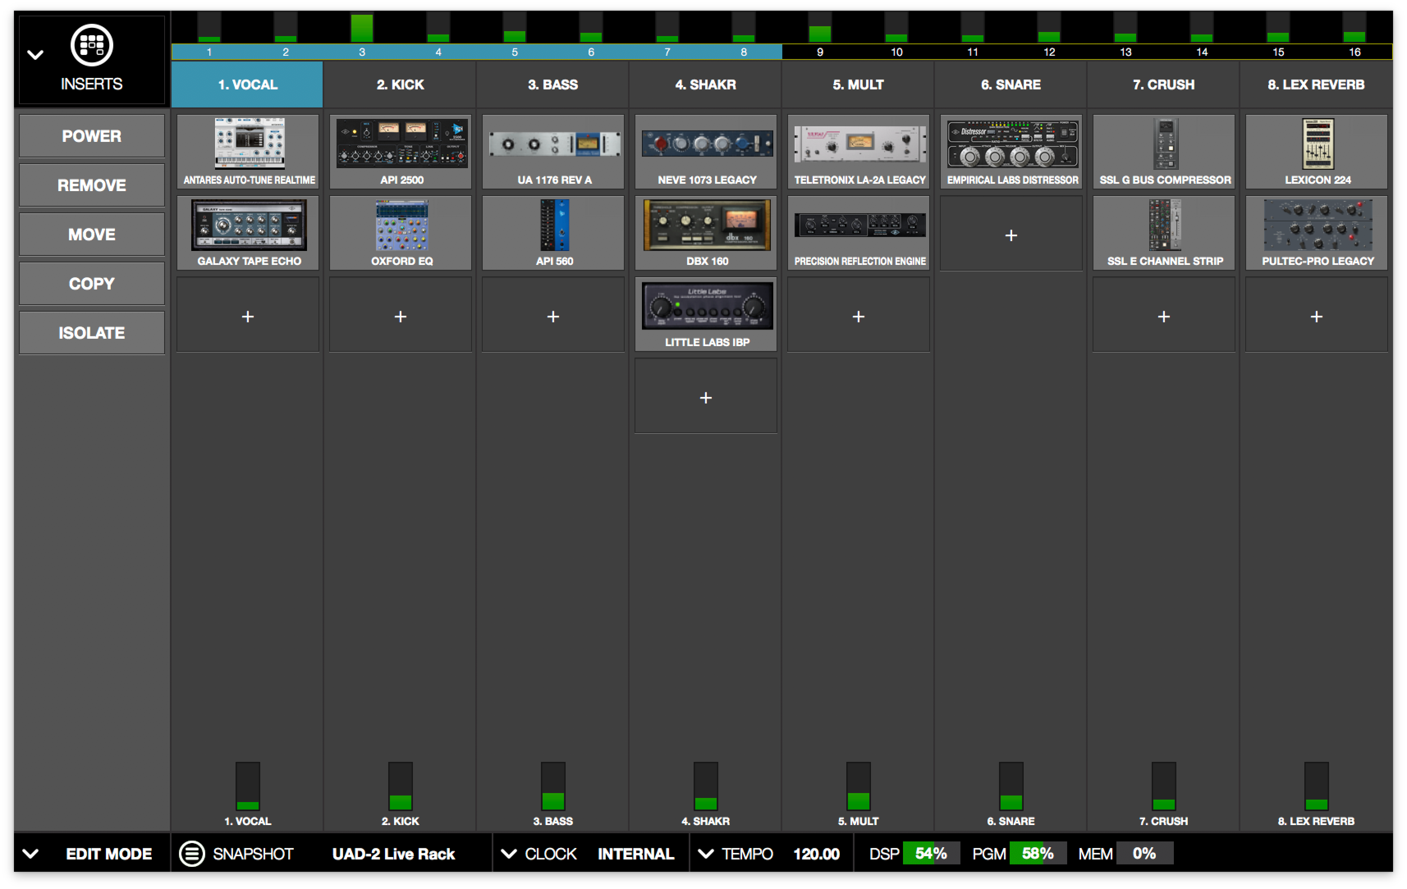Click the 8. LEX REVERB bottom meter

(x=1316, y=786)
